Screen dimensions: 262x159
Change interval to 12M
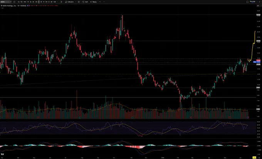(55, 2)
